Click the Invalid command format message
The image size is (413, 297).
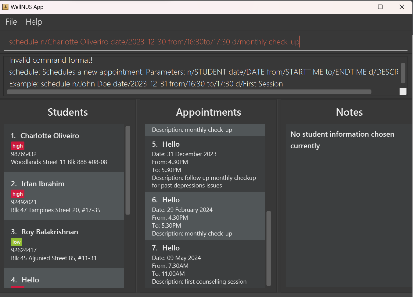click(x=51, y=60)
